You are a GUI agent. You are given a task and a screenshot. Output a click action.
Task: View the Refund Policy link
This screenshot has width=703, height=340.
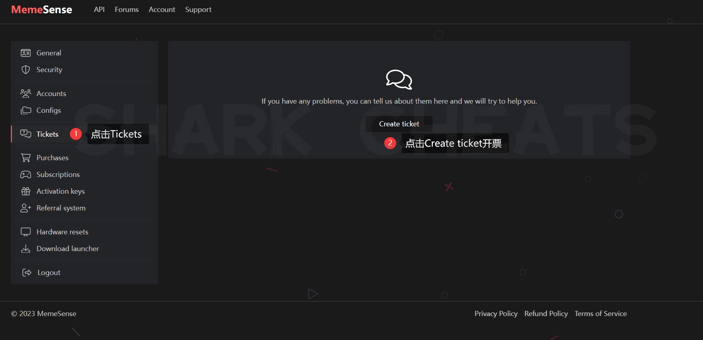click(546, 314)
